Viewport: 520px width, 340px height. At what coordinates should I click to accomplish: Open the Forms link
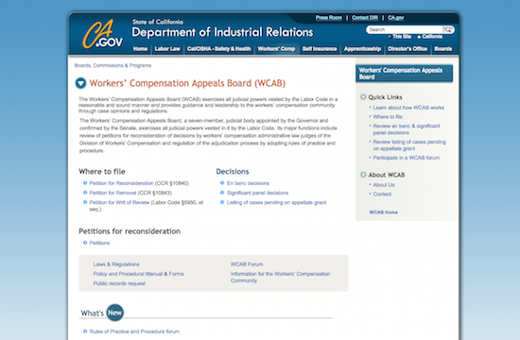coord(176,274)
